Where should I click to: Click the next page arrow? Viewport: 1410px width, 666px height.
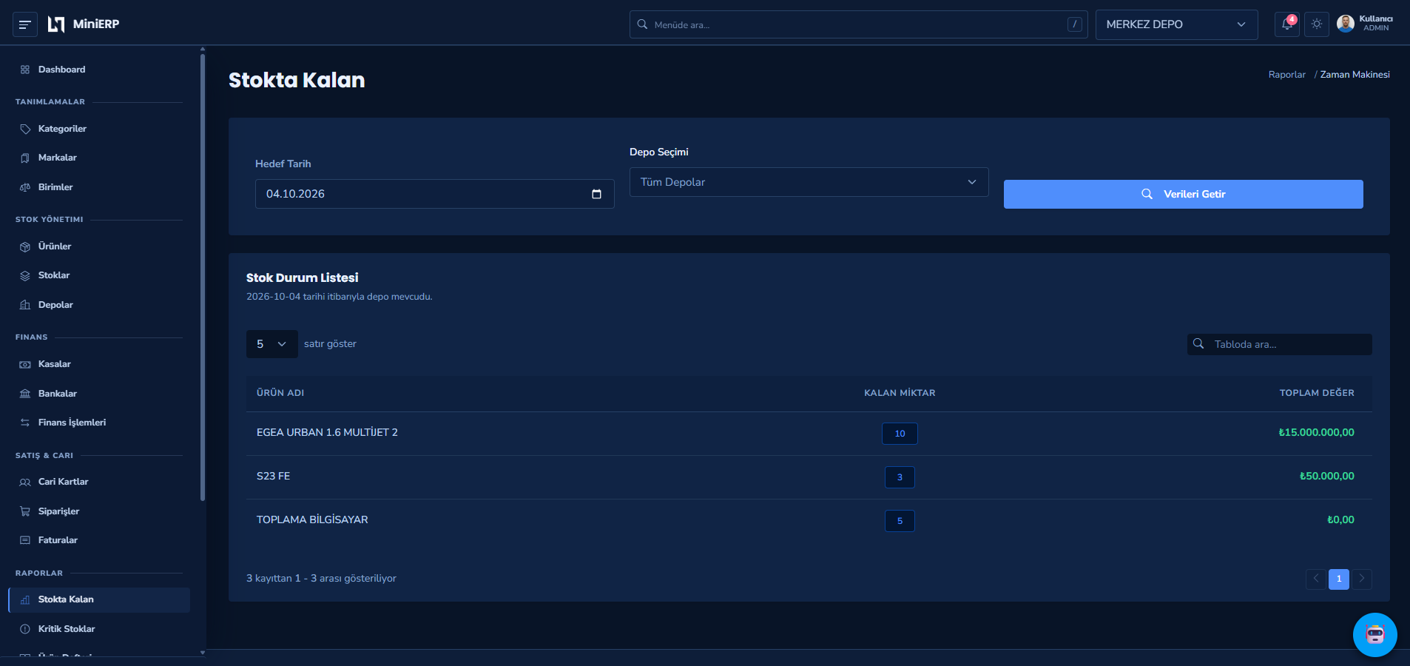(x=1362, y=579)
